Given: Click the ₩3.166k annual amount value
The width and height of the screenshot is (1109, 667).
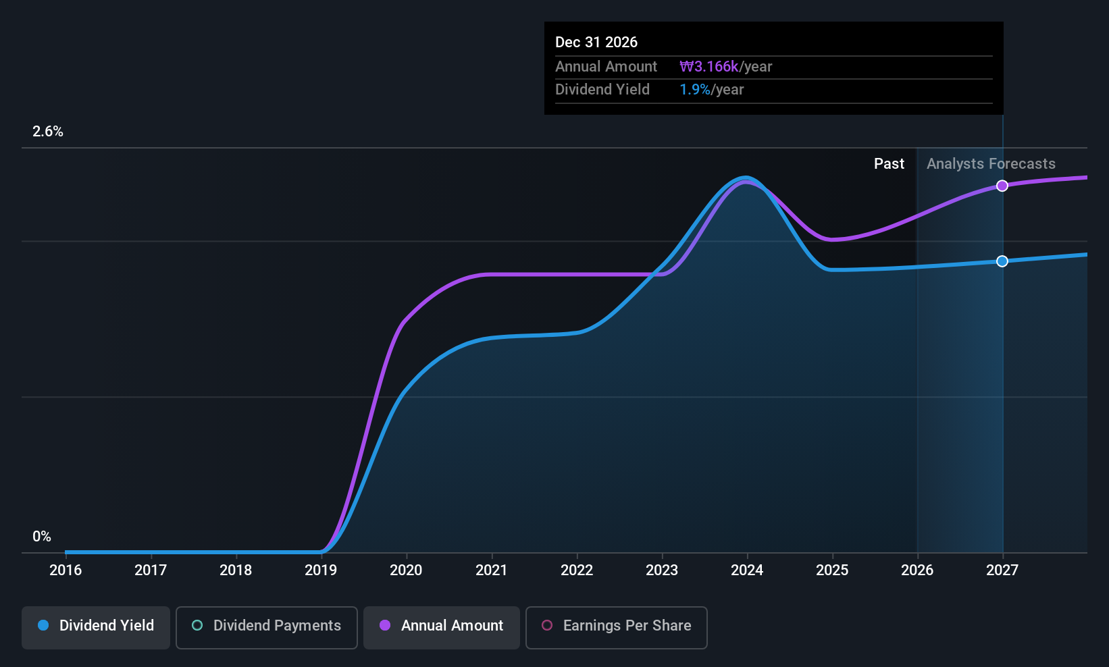Looking at the screenshot, I should click(709, 67).
